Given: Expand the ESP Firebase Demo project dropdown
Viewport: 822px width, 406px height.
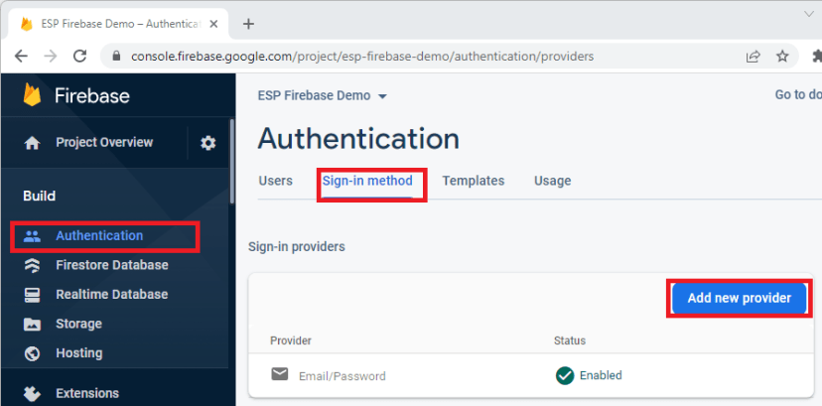Looking at the screenshot, I should [382, 96].
